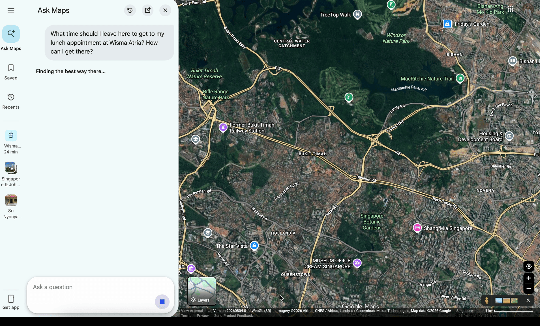Click Singapore Botanic Gardens label
540x326 pixels.
372,222
